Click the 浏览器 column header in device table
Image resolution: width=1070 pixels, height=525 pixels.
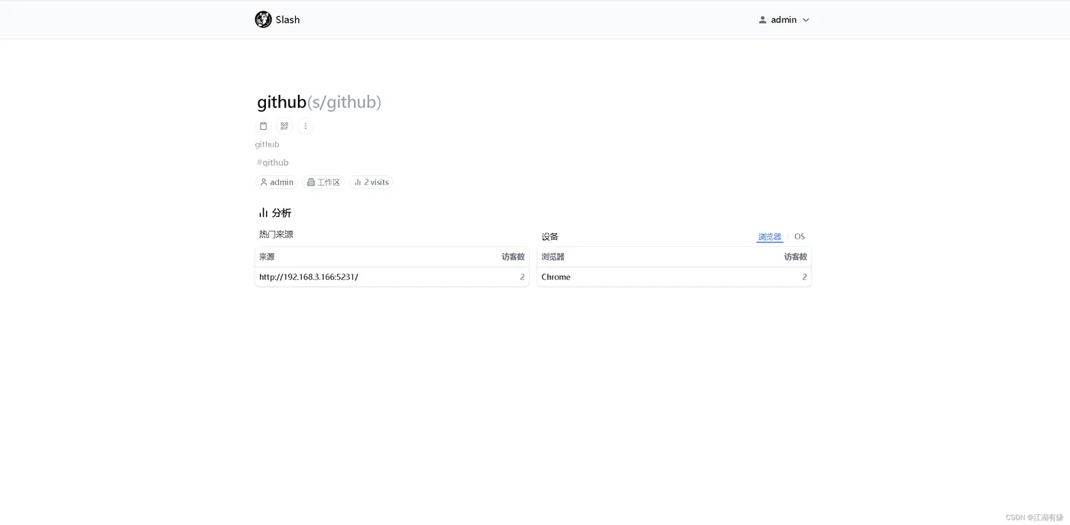click(553, 257)
